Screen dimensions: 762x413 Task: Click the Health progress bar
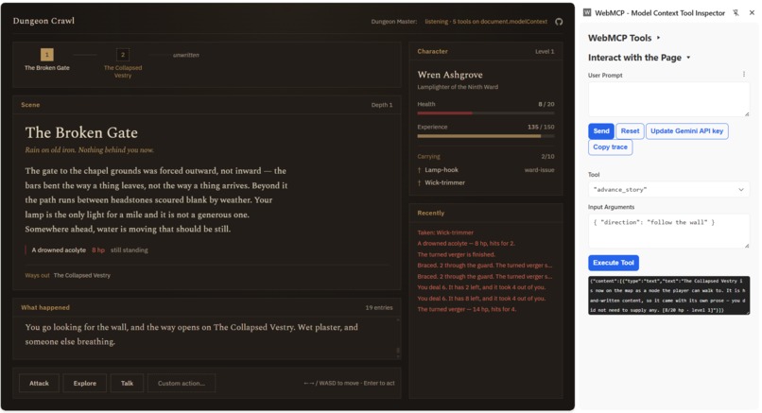tap(486, 113)
